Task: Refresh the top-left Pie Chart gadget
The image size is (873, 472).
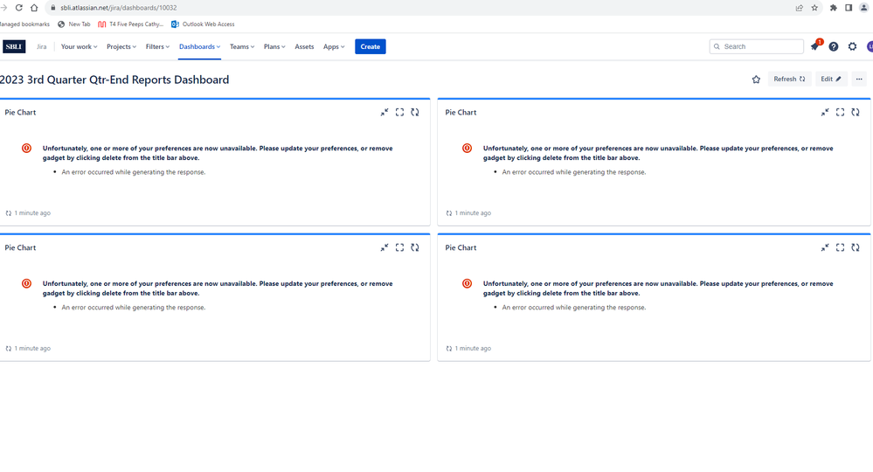Action: click(415, 113)
